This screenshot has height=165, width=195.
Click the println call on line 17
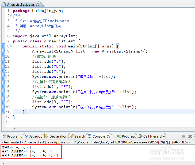pyautogui.click(x=84, y=92)
